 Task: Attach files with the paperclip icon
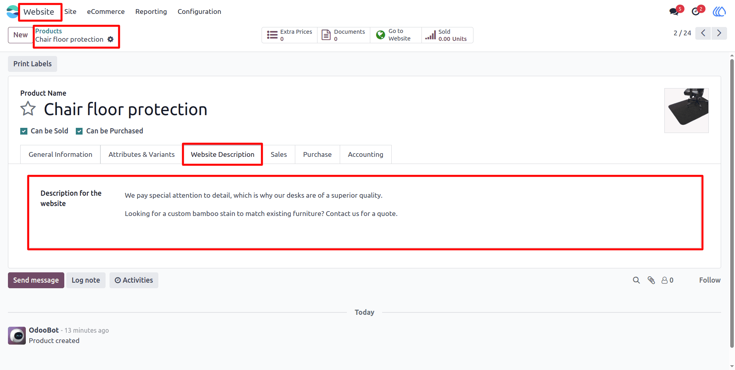coord(651,280)
